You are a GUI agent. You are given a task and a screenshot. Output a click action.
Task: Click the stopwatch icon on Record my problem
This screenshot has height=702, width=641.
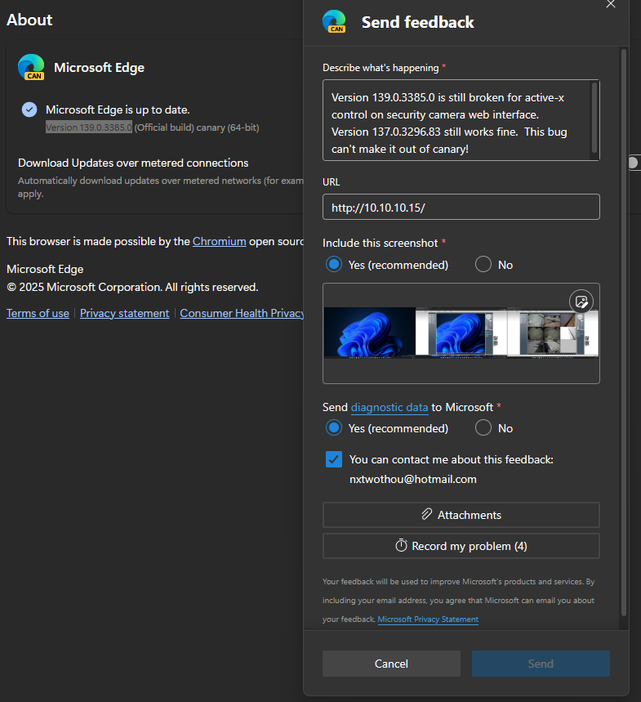401,545
